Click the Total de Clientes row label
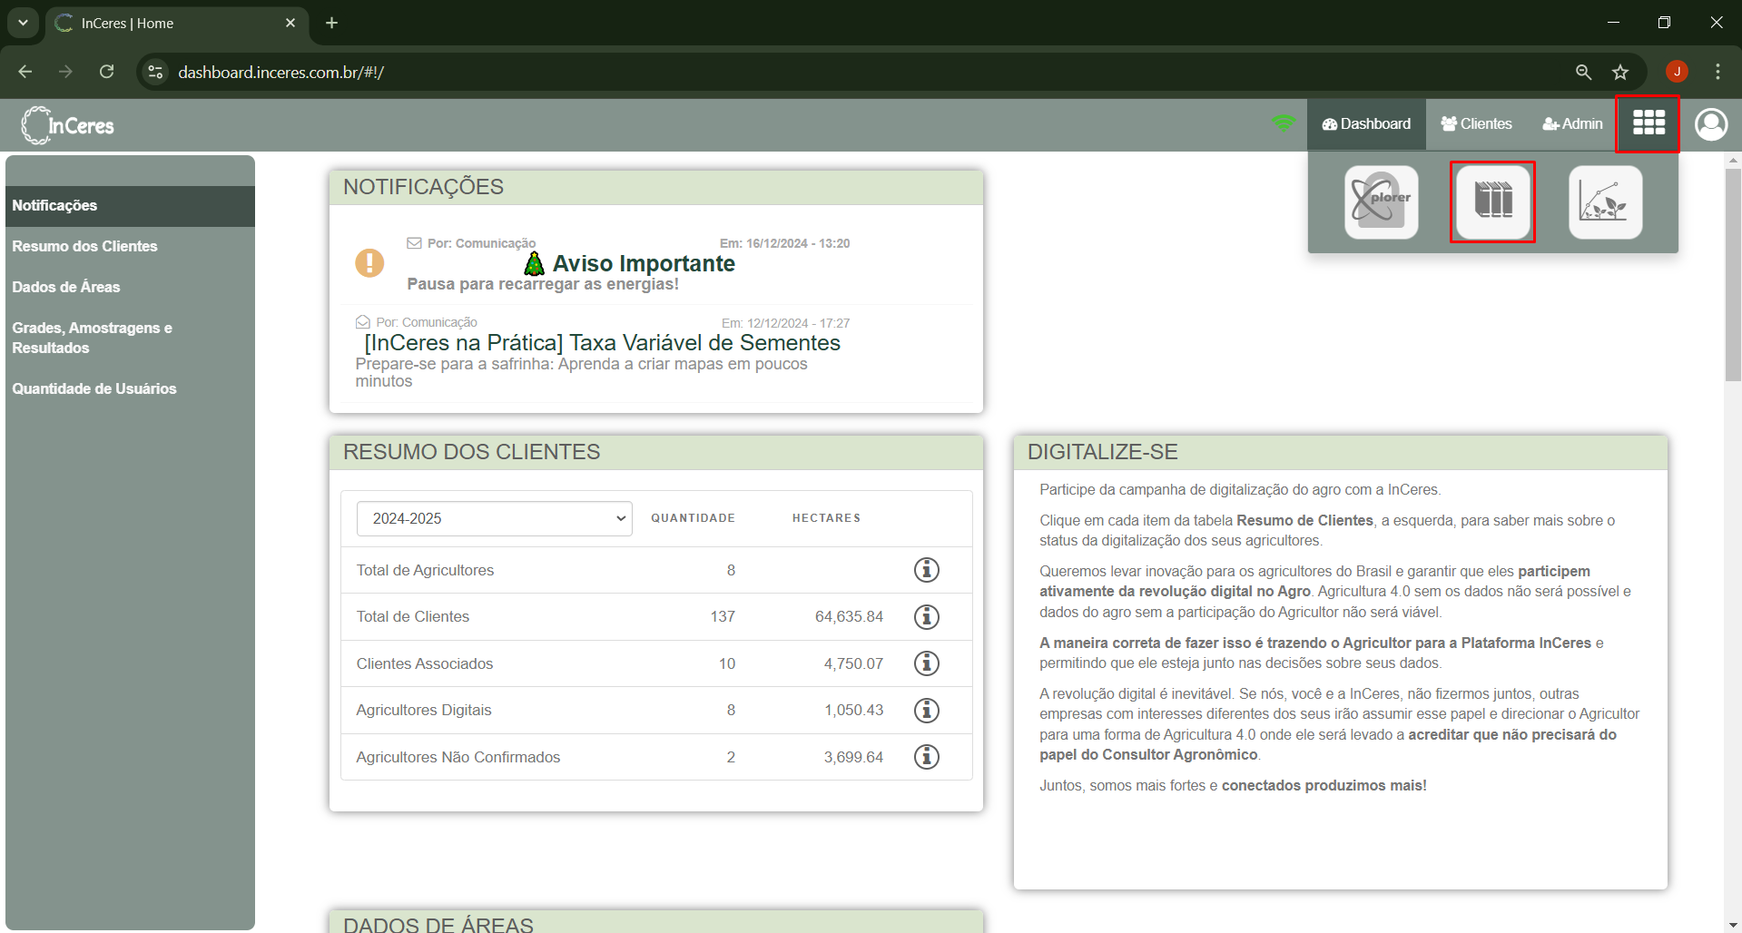This screenshot has width=1742, height=933. (x=412, y=616)
